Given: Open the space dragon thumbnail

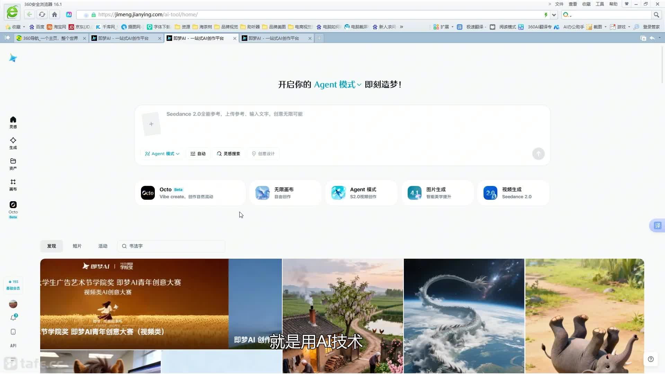Looking at the screenshot, I should (x=464, y=316).
